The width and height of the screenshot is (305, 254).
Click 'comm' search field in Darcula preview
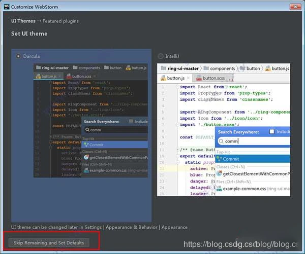click(116, 130)
